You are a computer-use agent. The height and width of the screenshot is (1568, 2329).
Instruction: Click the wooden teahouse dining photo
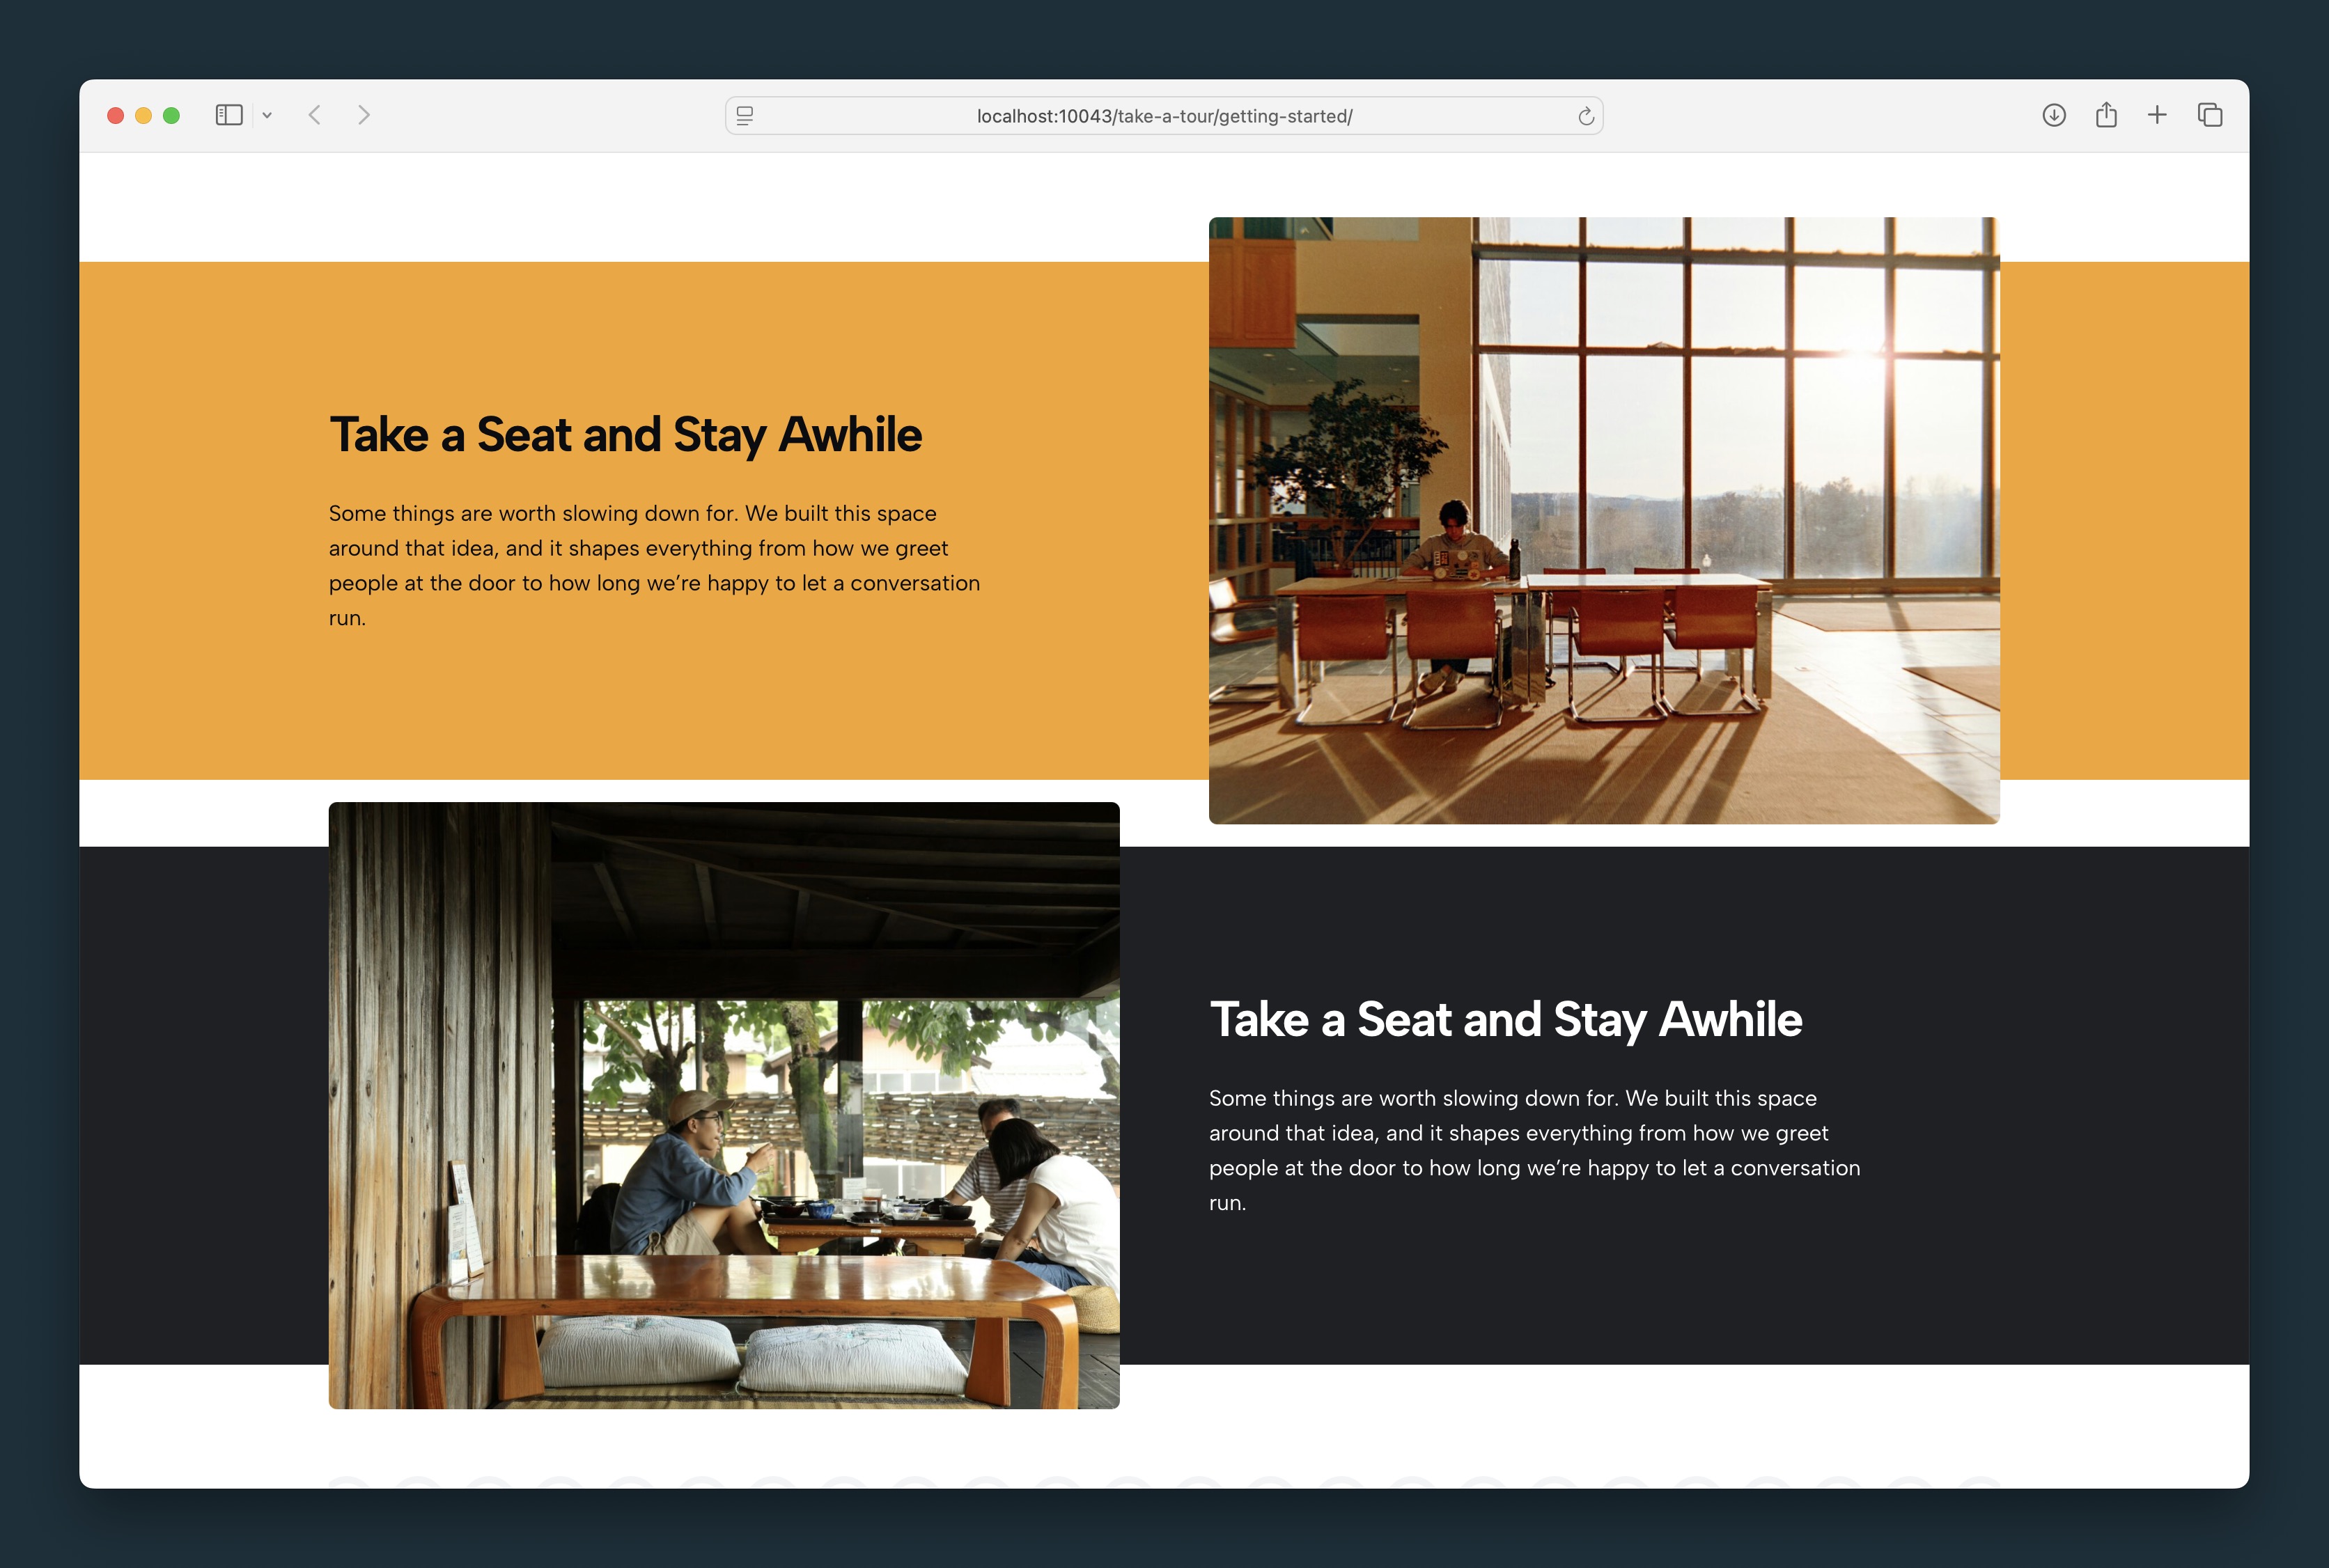pos(724,1105)
